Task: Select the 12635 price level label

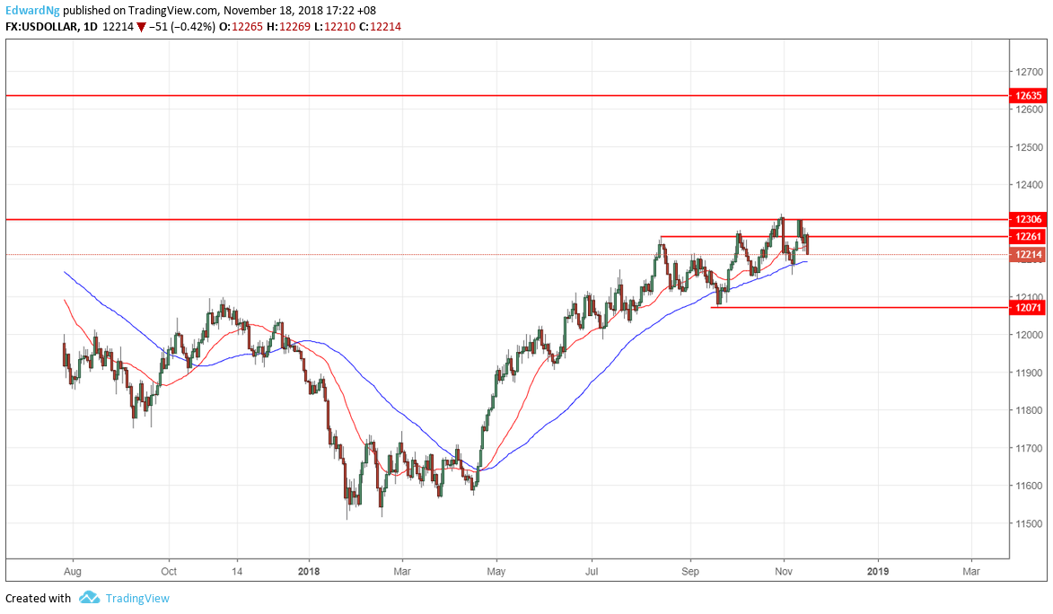Action: 1028,95
